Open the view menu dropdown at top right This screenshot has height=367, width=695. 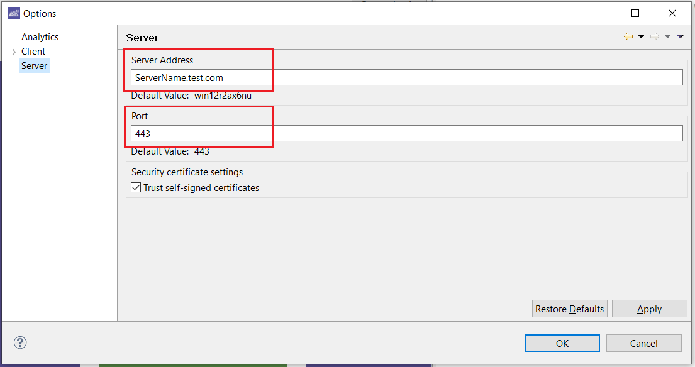(x=680, y=36)
